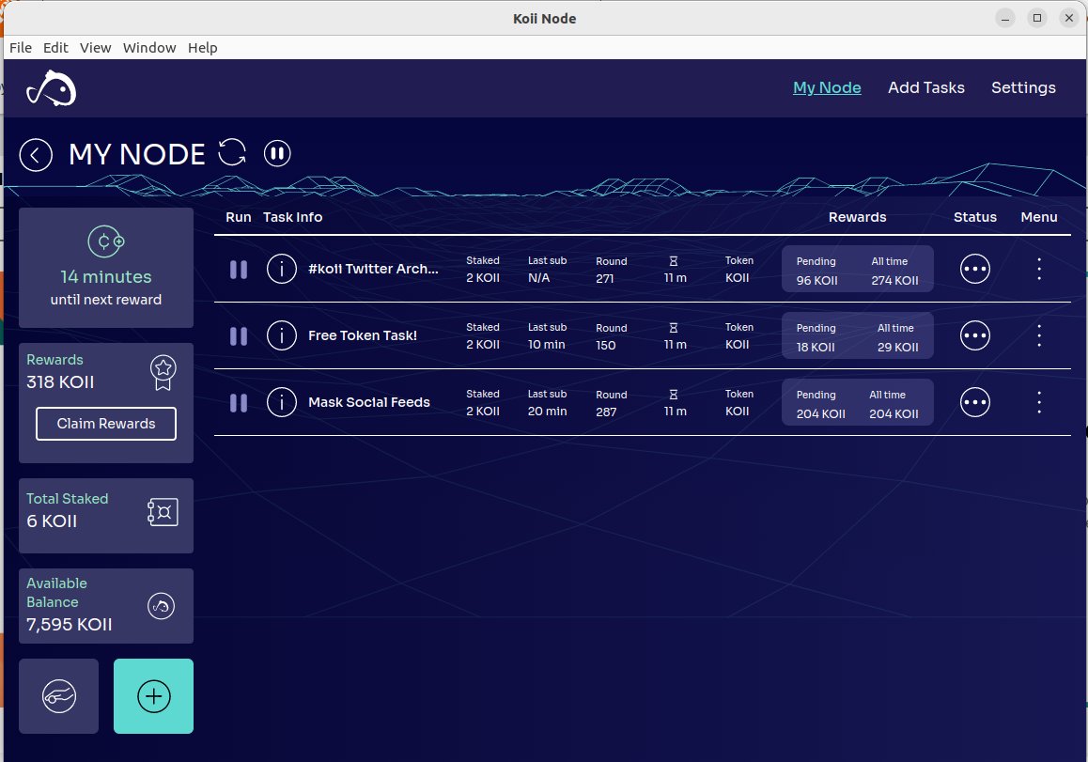Pause all tasks beside MY NODE title

277,153
